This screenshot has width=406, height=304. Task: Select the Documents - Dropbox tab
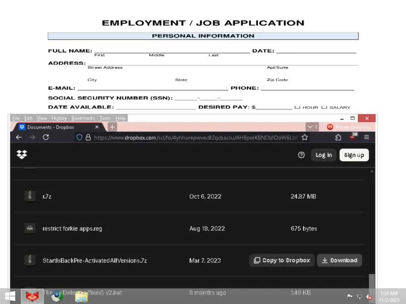tap(58, 127)
